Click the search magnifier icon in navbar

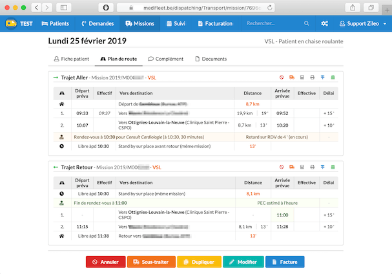[306, 24]
